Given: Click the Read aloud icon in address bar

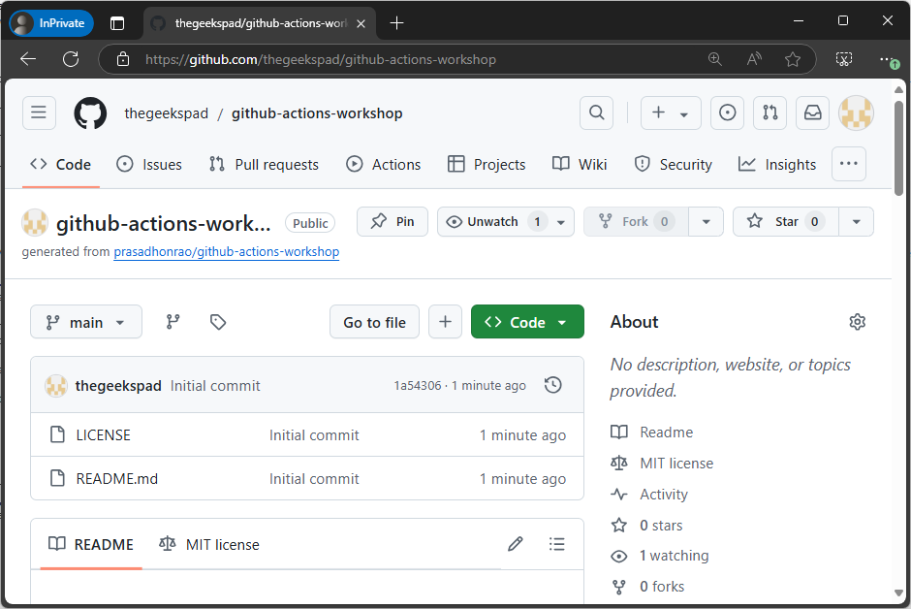Looking at the screenshot, I should tap(754, 59).
